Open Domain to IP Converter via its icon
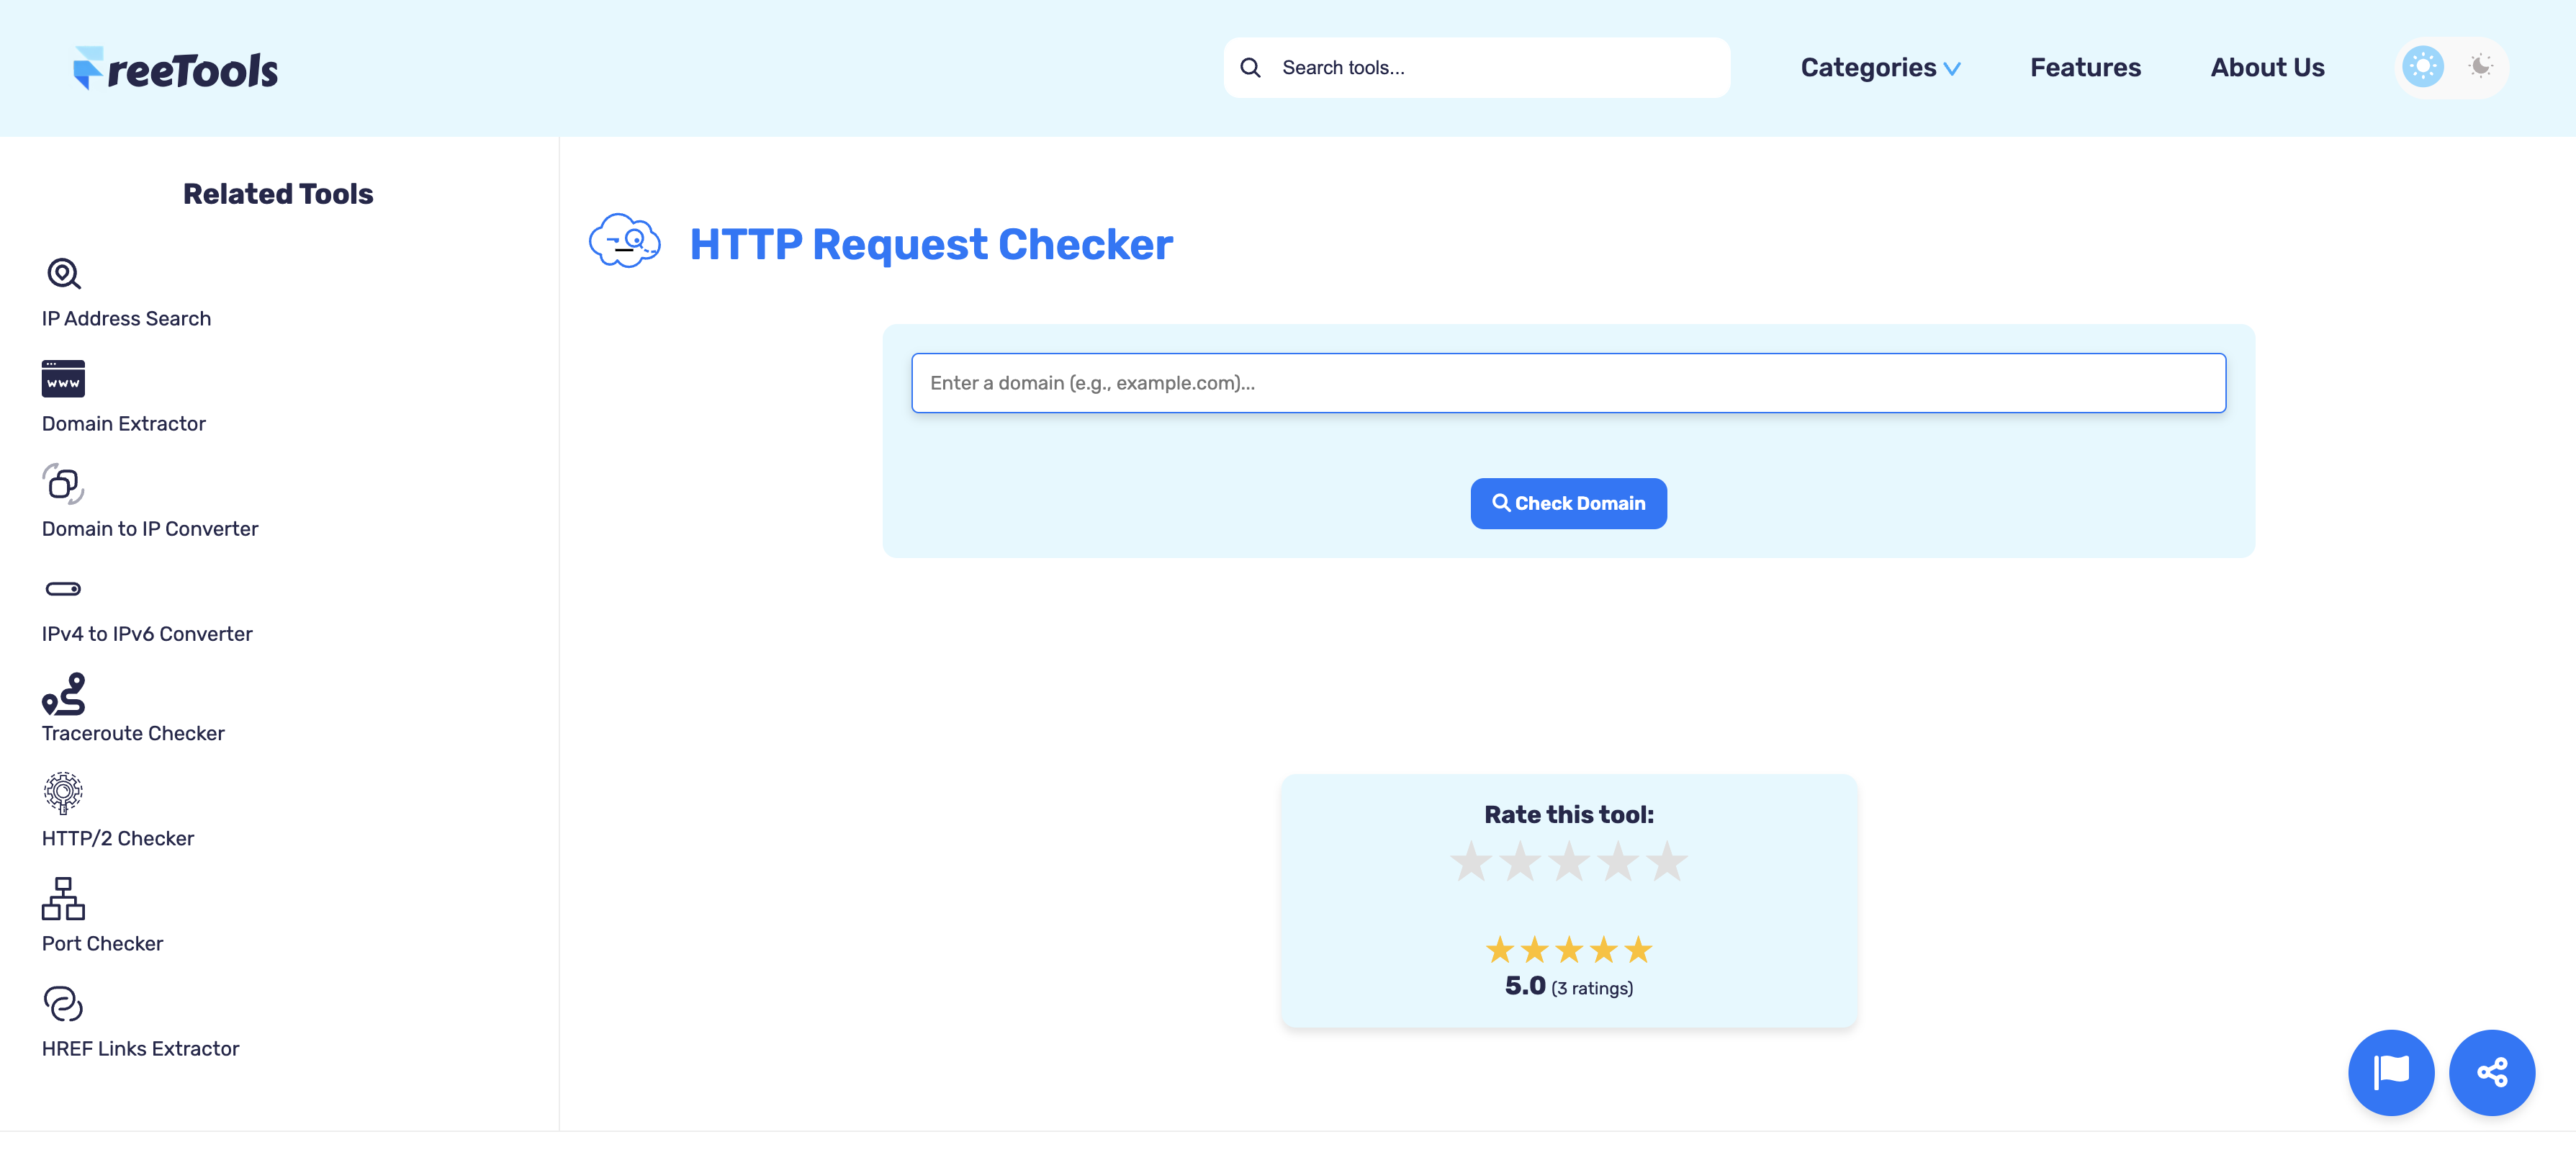Image resolution: width=2576 pixels, height=1155 pixels. [63, 484]
